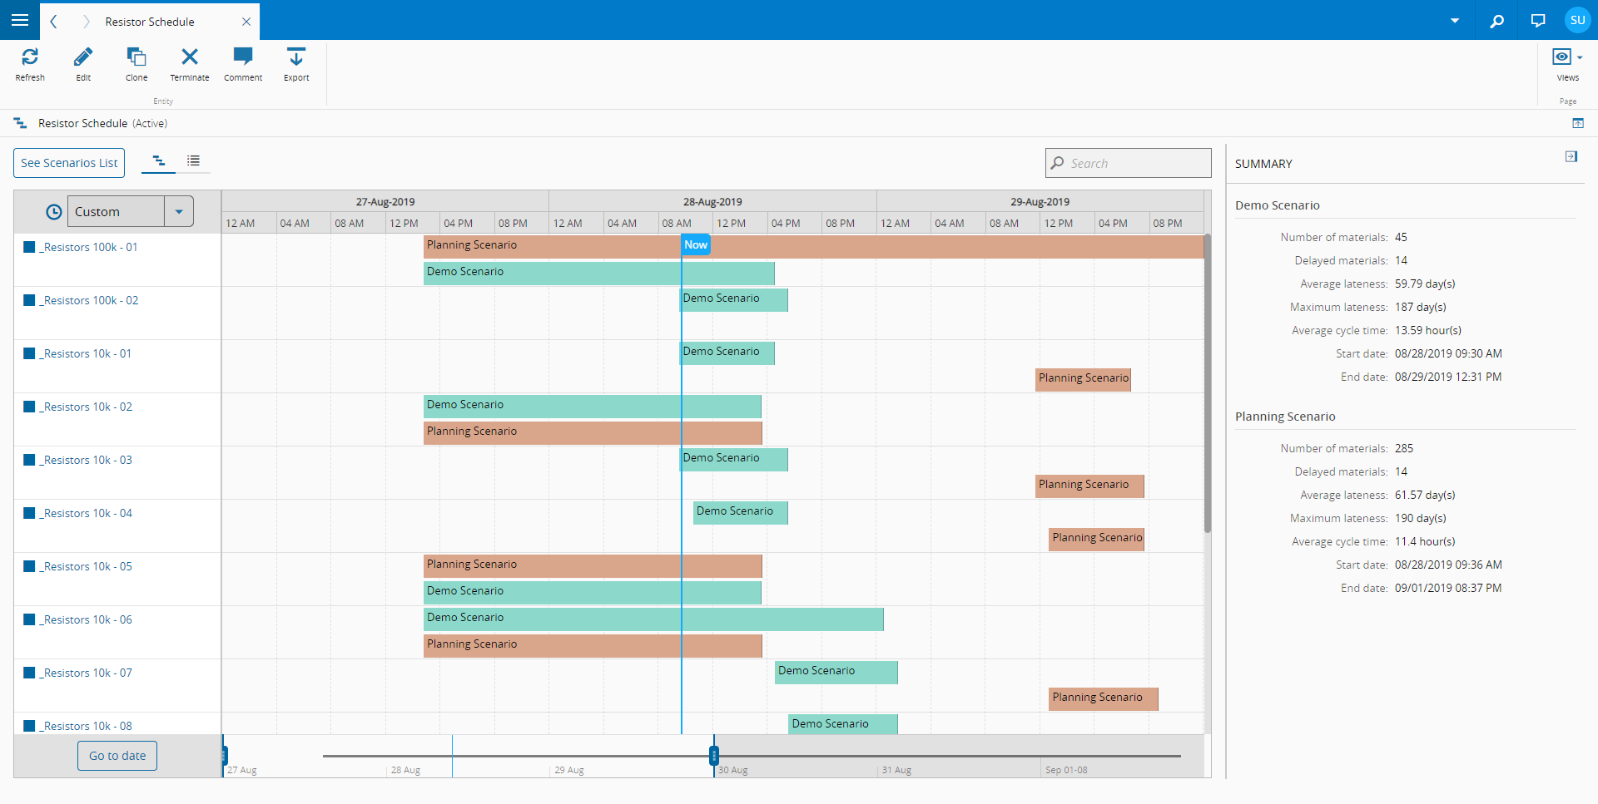Screen dimensions: 1598x804
Task: Close the Resistor Schedule tab
Action: coord(246,22)
